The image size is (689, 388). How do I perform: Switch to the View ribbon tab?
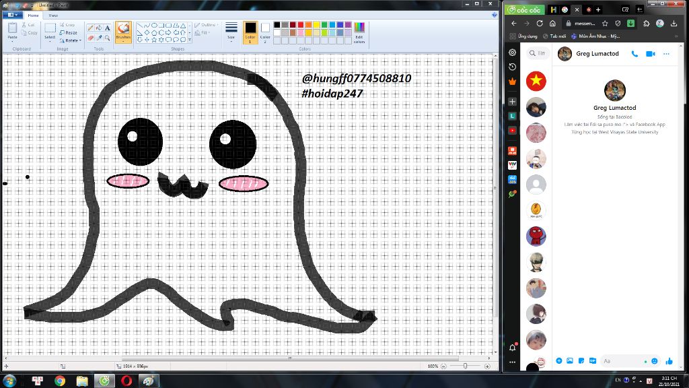pos(53,15)
